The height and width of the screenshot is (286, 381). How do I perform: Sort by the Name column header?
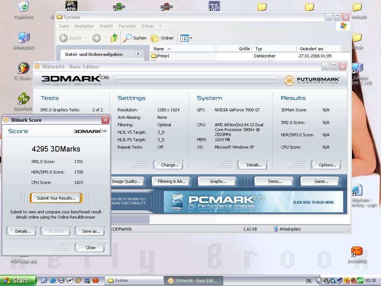click(x=183, y=49)
